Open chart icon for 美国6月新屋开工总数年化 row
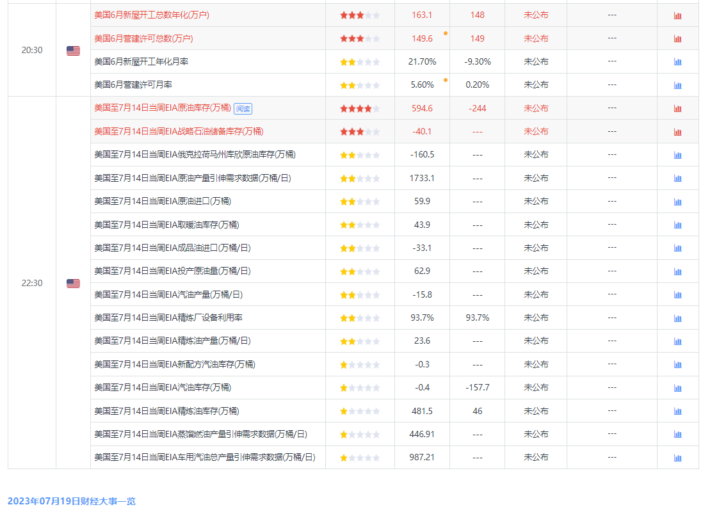Image resolution: width=703 pixels, height=514 pixels. click(x=677, y=16)
